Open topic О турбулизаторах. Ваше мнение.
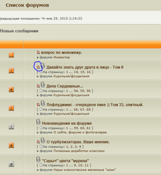161x175 pixels. [x=78, y=142]
